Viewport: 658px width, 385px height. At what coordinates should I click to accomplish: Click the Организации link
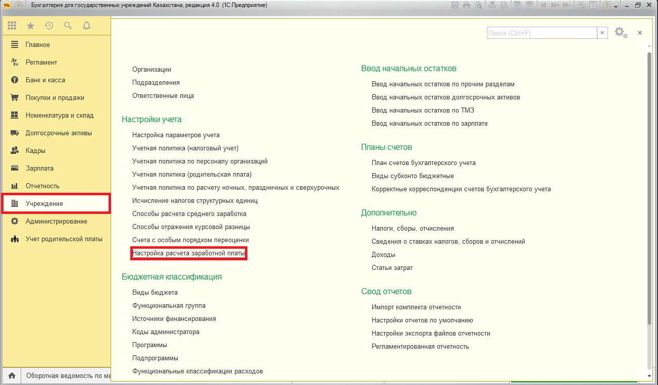(151, 69)
